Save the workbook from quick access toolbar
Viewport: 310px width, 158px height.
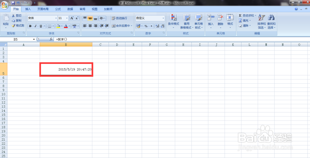coord(13,3)
